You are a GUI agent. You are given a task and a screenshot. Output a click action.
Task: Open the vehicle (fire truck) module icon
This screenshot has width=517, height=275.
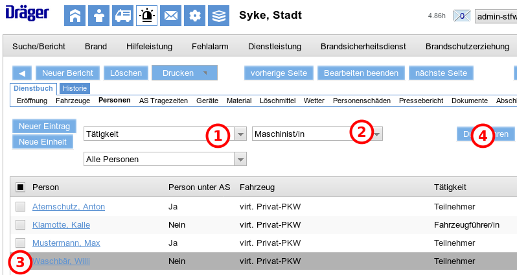coord(122,16)
